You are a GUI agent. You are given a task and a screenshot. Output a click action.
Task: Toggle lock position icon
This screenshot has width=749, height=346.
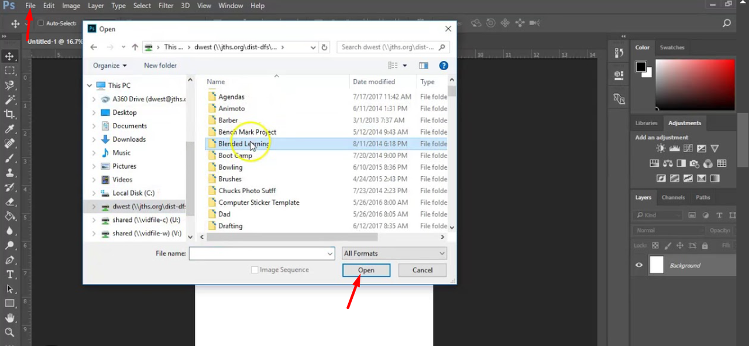click(680, 246)
